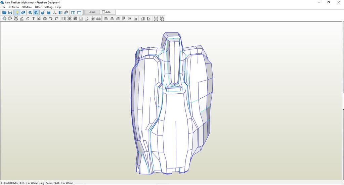The width and height of the screenshot is (344, 185).
Task: Toggle the light bulb lighting icon
Action: coord(17,12)
